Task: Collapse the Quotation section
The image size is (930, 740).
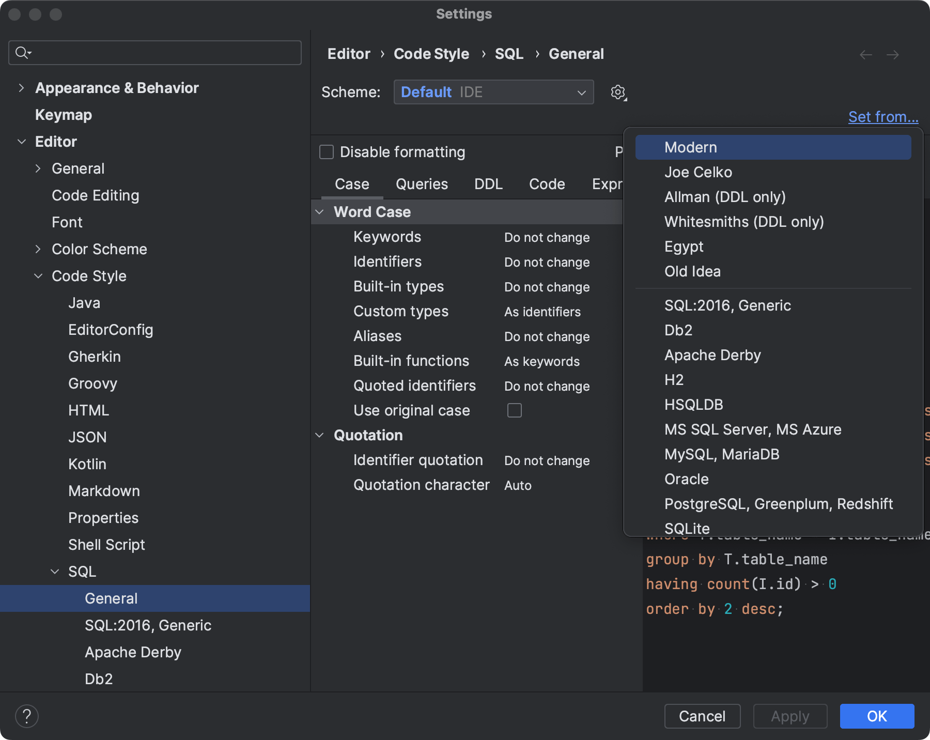Action: click(x=319, y=435)
